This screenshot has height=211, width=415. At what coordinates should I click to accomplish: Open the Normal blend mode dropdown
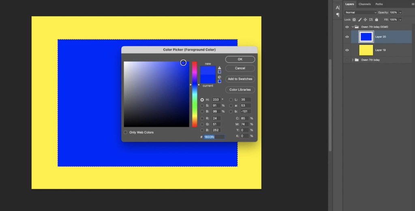coord(360,13)
